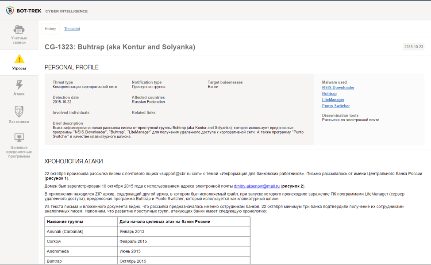
Task: Switch to the Threat list tab
Action: 72,29
